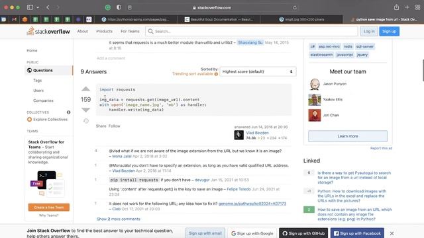
Task: Click Create a free Team button
Action: pos(48,207)
